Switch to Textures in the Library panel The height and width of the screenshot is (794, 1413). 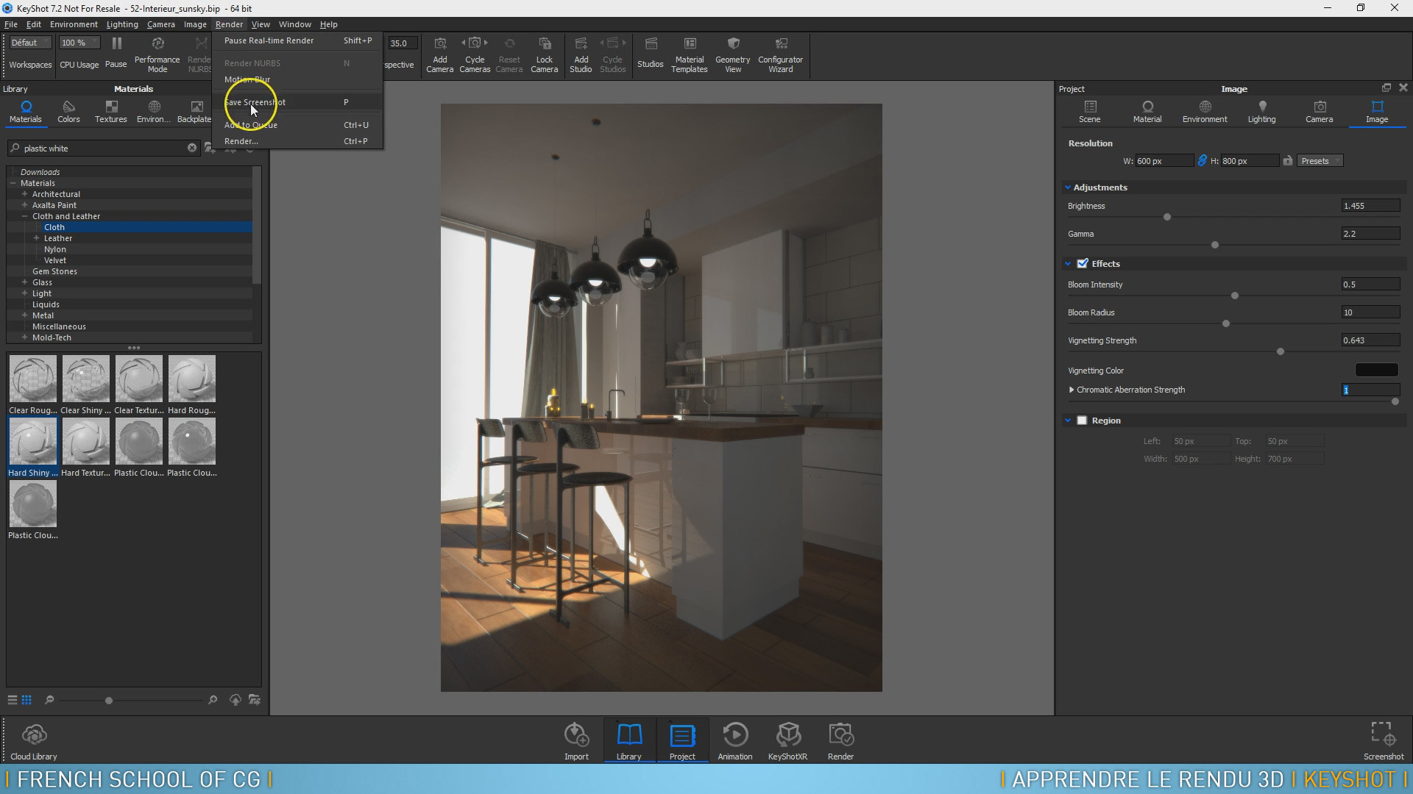click(110, 111)
